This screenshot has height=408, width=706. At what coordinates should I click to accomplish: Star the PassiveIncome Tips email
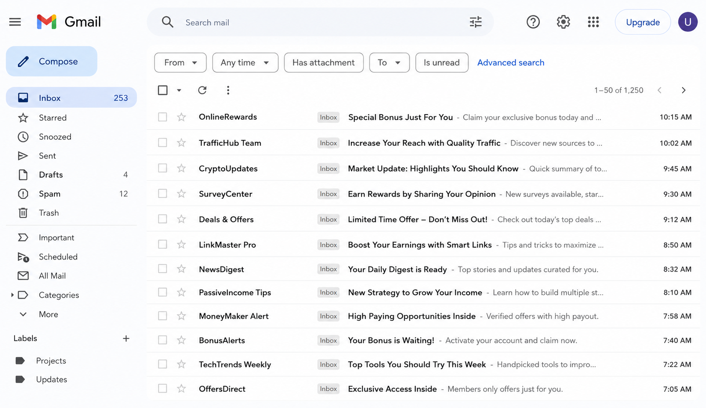[x=182, y=292]
